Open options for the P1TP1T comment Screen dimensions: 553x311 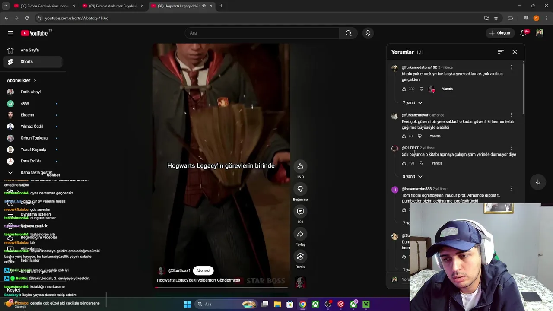tap(512, 148)
